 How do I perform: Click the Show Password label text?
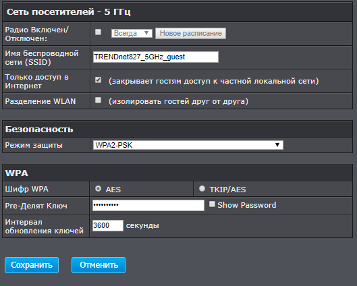[247, 205]
